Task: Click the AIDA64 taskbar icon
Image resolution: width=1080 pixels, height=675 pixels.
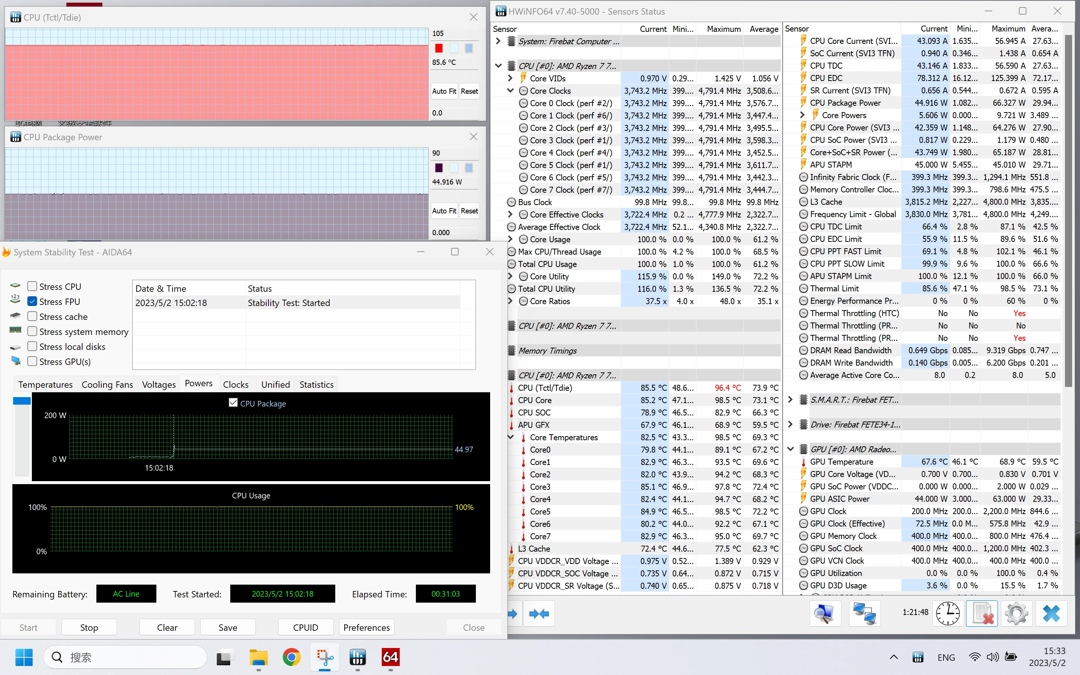Action: click(390, 657)
